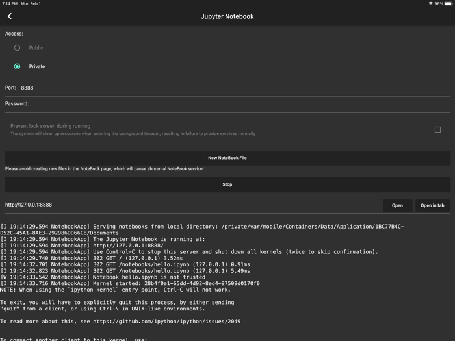Tap the back arrow icon
This screenshot has width=455, height=341.
coord(10,16)
